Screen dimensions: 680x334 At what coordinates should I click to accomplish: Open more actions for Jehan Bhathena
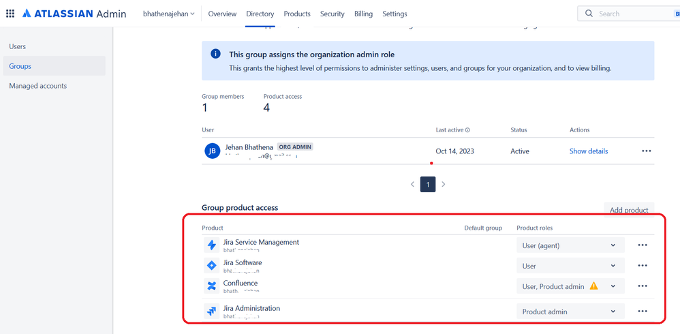(646, 151)
